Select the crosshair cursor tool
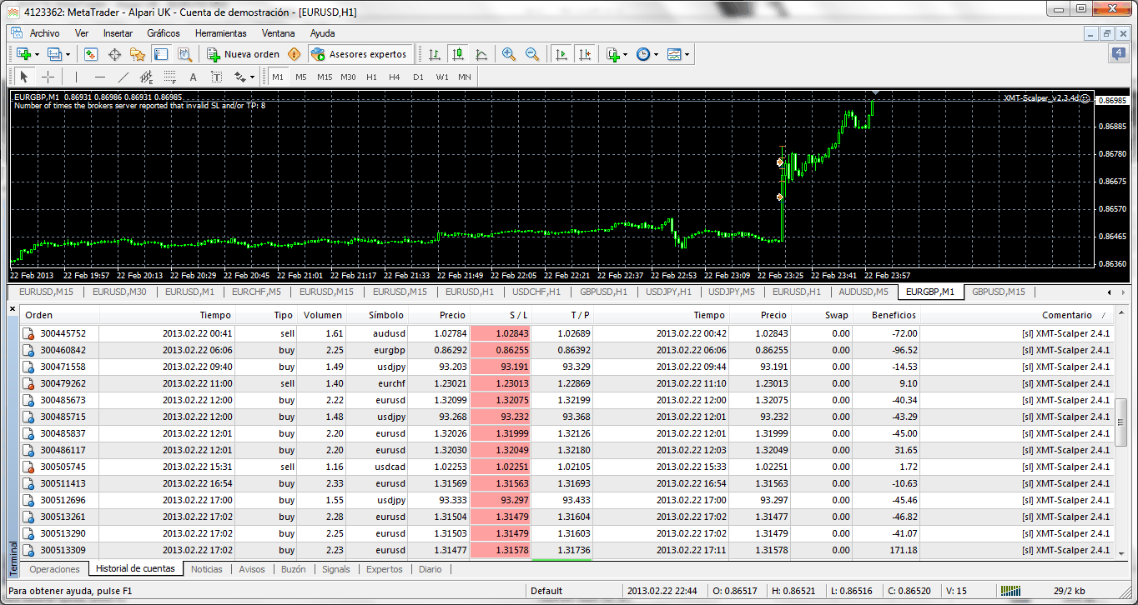Image resolution: width=1138 pixels, height=605 pixels. [48, 77]
